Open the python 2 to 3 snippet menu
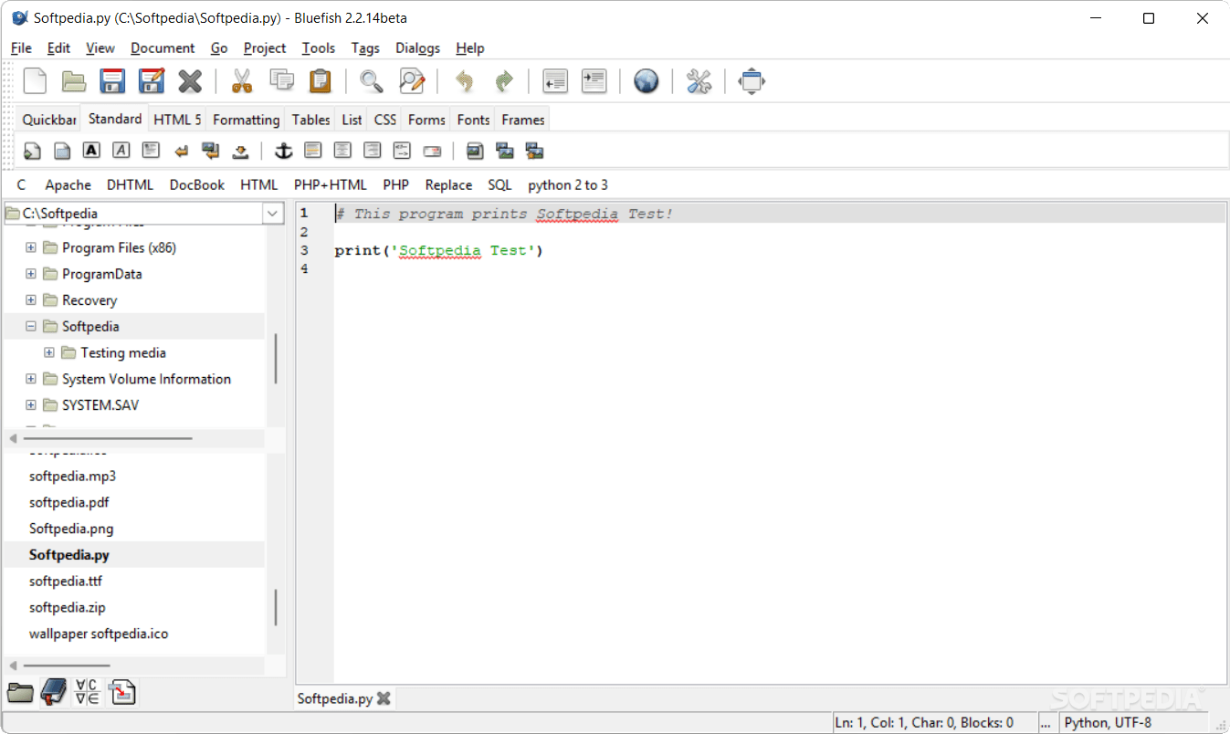The image size is (1230, 734). pos(568,184)
